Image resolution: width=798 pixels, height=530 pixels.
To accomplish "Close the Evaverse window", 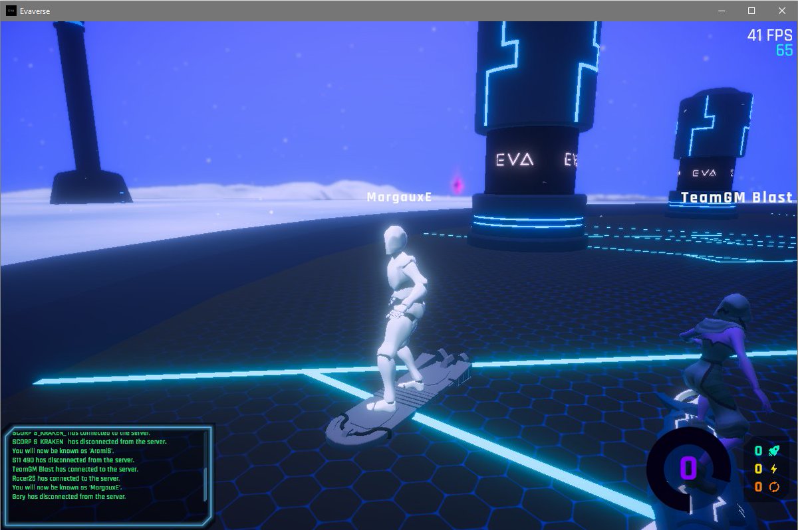I will tap(782, 11).
